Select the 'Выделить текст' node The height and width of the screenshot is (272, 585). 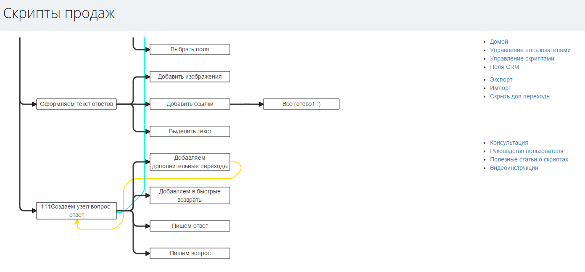click(x=190, y=131)
